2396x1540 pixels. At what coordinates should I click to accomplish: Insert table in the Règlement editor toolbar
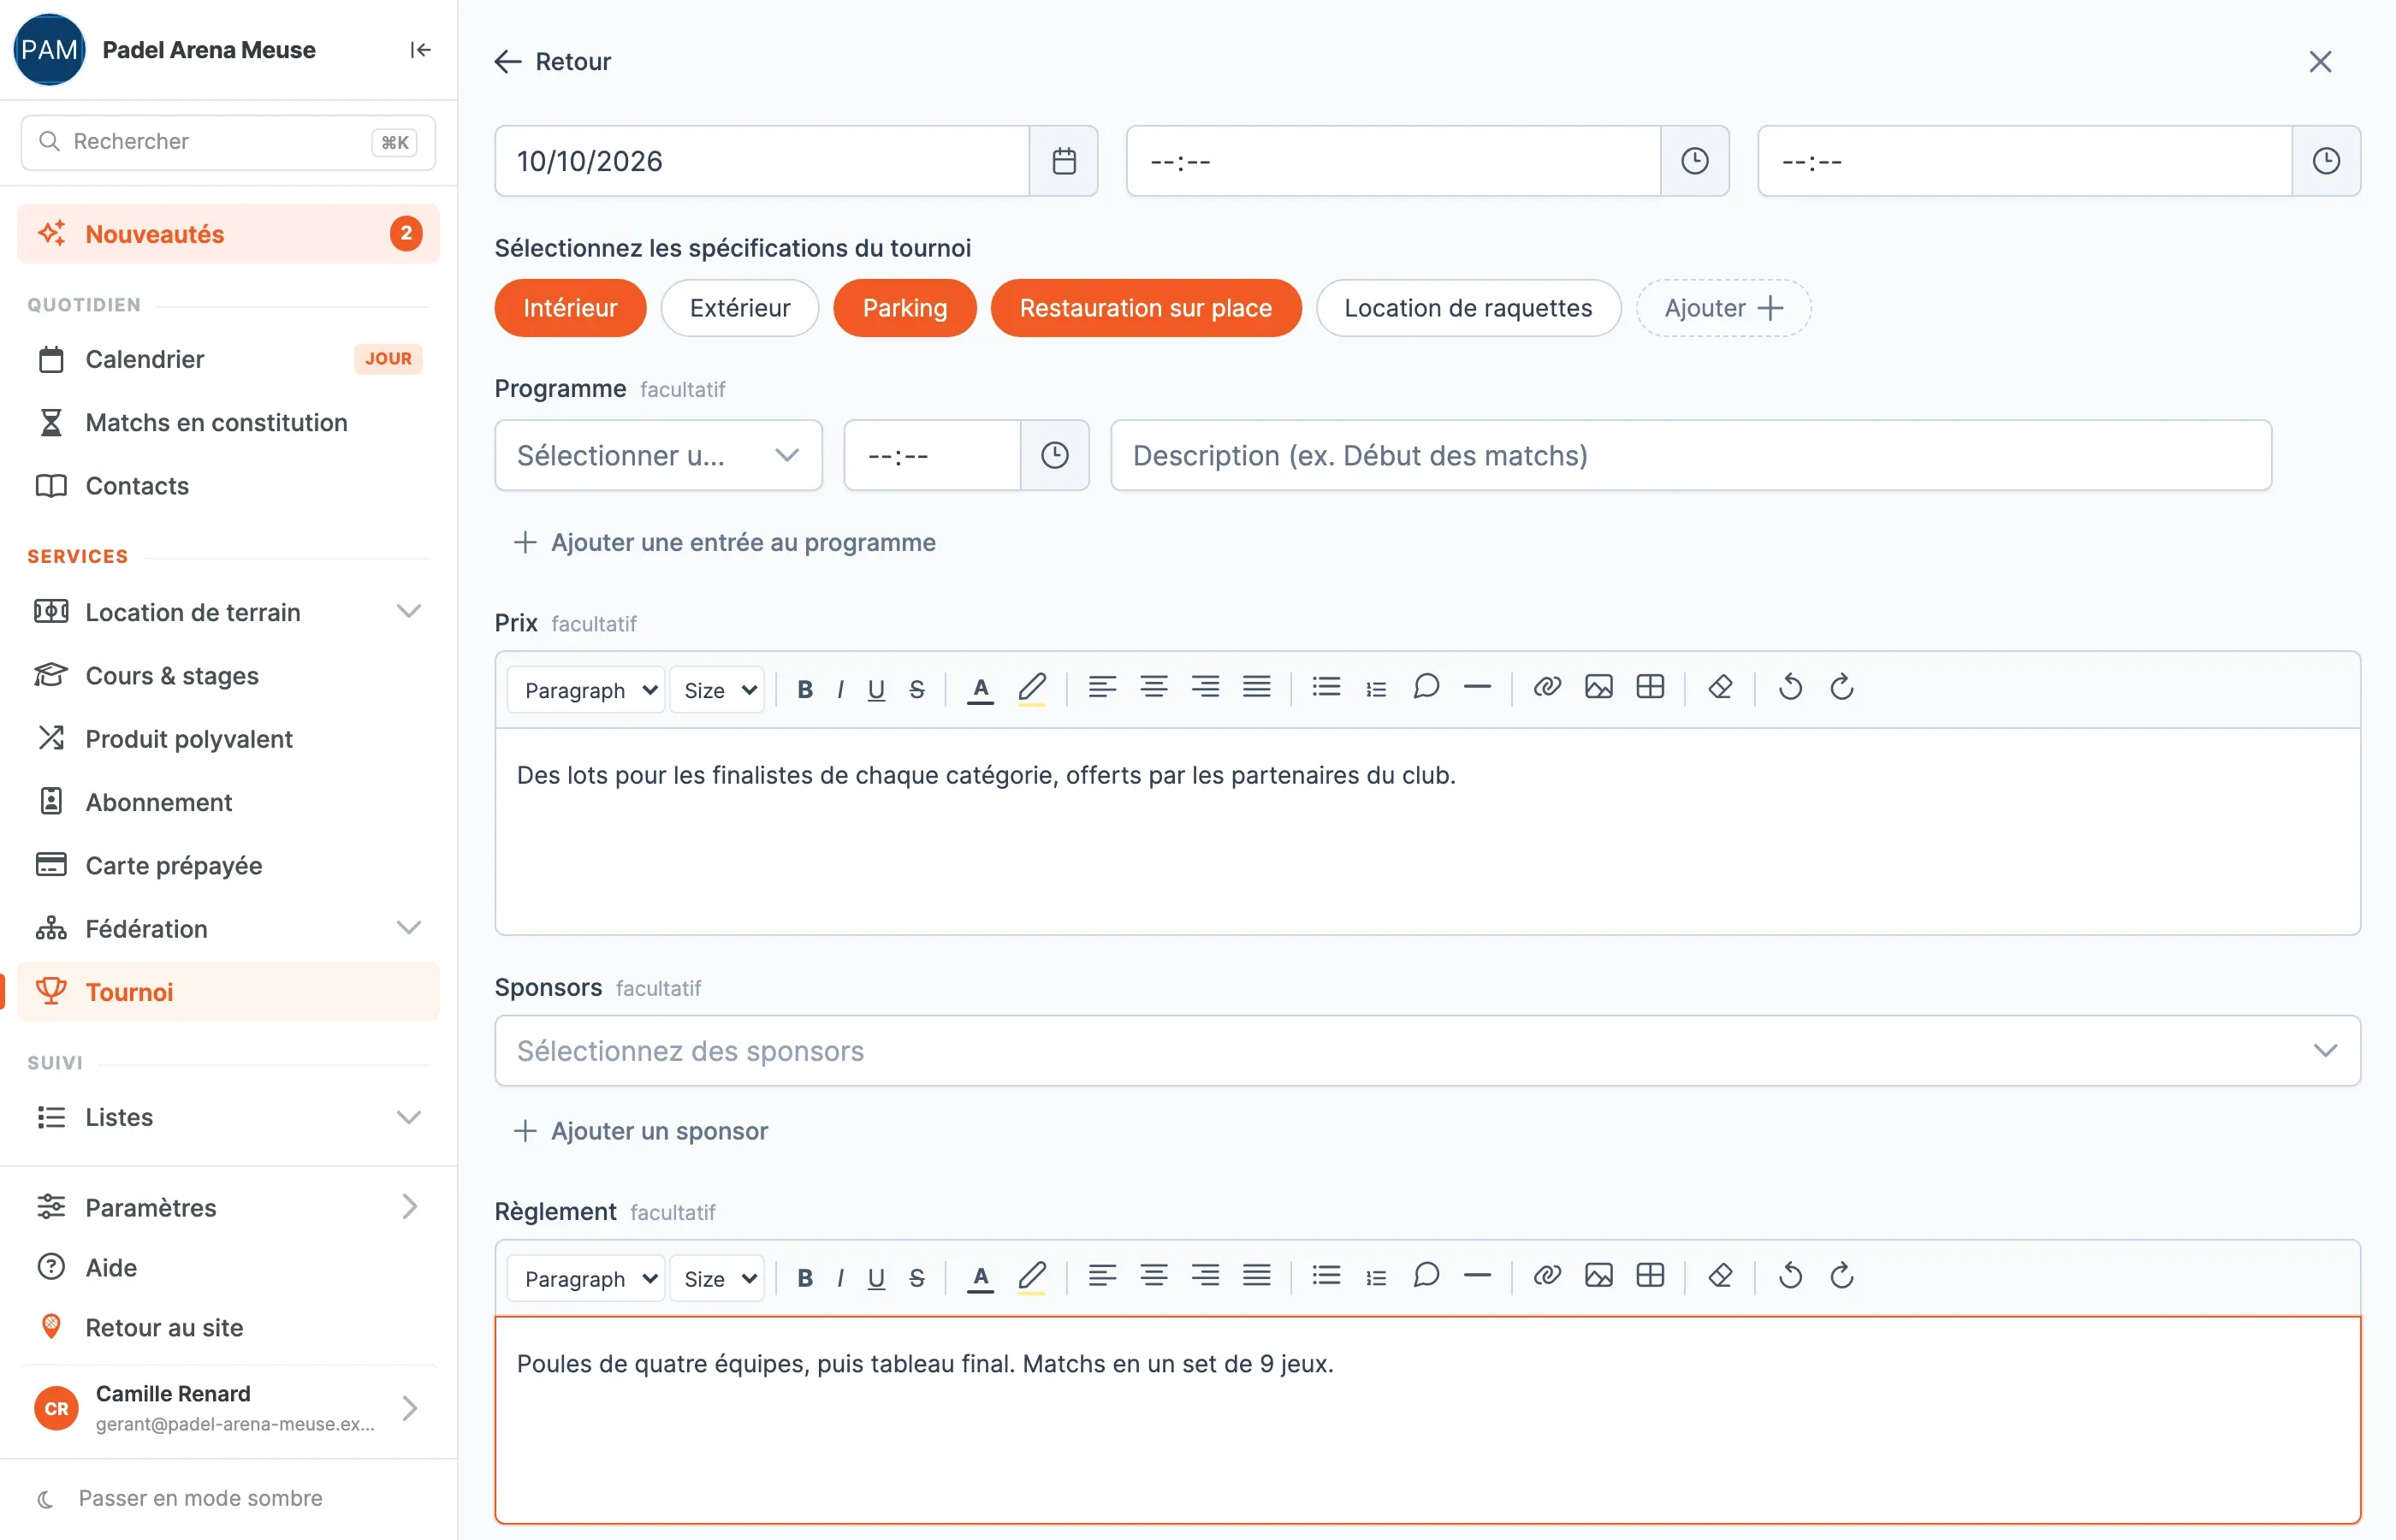click(x=1650, y=1276)
